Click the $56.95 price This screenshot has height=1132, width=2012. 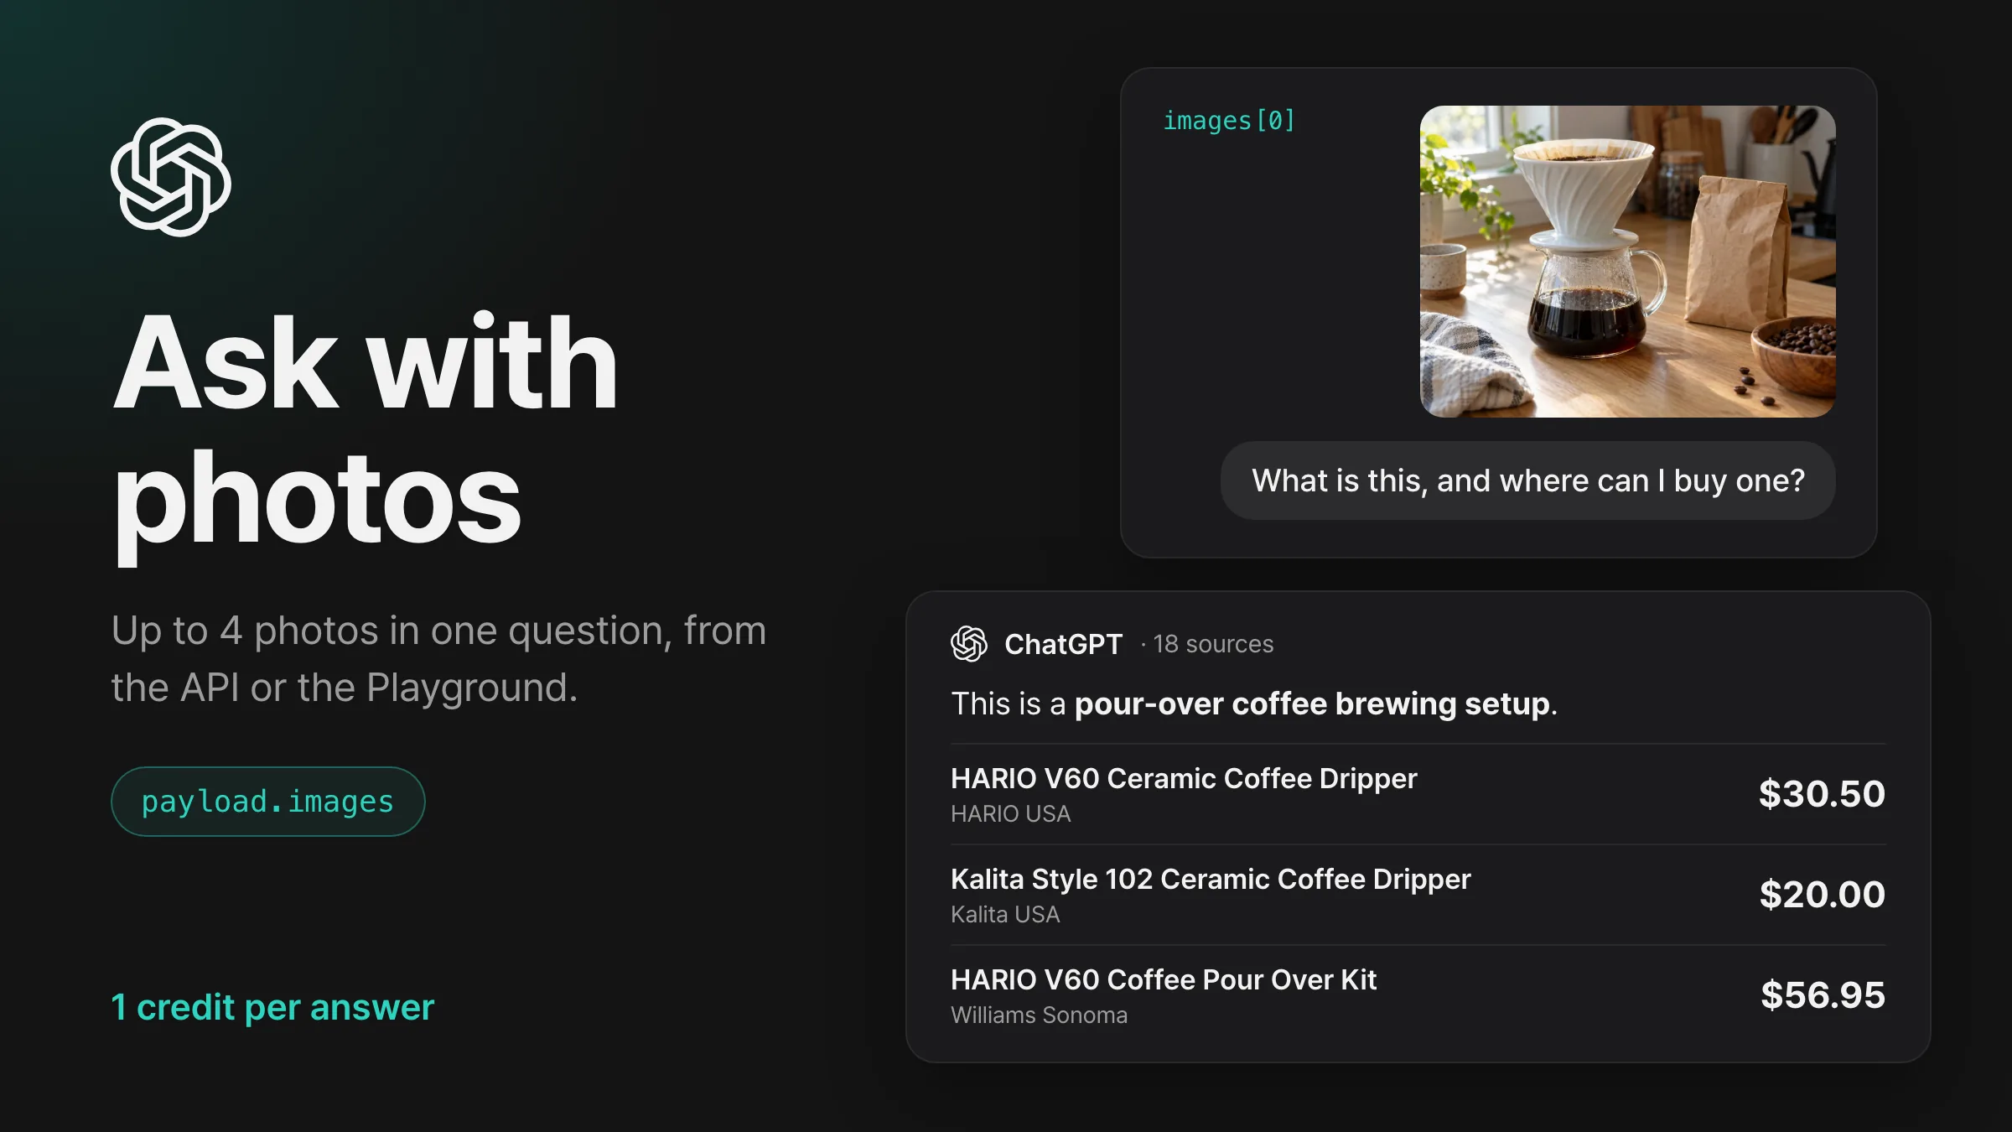pos(1823,995)
